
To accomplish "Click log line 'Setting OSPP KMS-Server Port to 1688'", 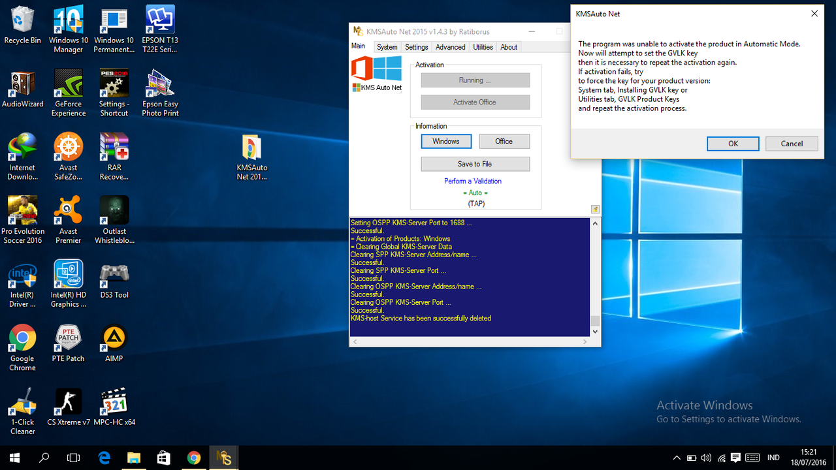I will (x=411, y=223).
